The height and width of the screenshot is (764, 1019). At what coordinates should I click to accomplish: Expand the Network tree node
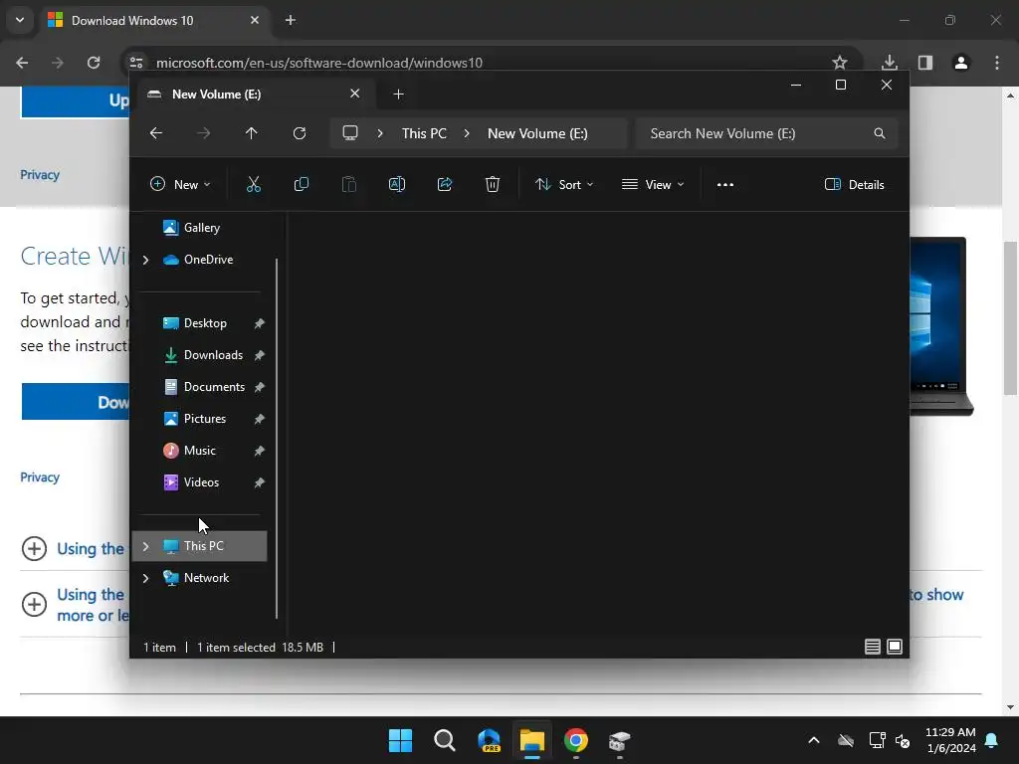(x=145, y=578)
